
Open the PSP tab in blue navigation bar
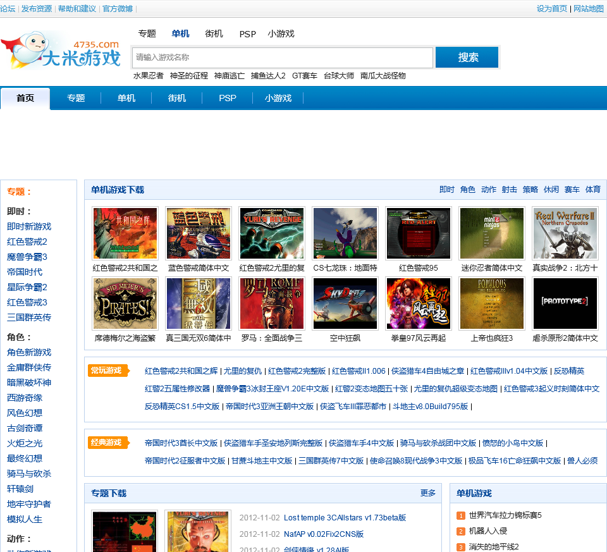(x=228, y=98)
